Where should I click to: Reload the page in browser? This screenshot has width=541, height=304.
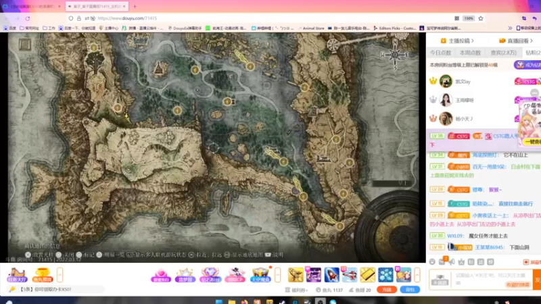click(28, 18)
